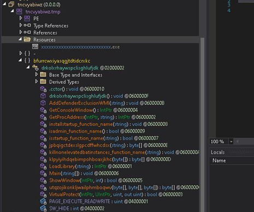
Task: Select the Main(string[]) method
Action: pos(84,173)
